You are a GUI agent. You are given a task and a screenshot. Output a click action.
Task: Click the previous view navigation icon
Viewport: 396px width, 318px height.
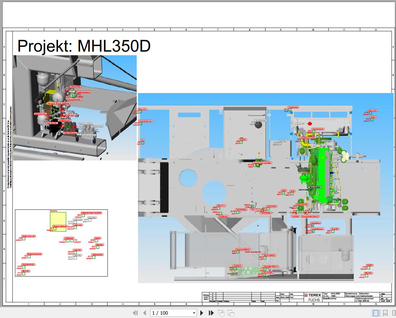221,313
